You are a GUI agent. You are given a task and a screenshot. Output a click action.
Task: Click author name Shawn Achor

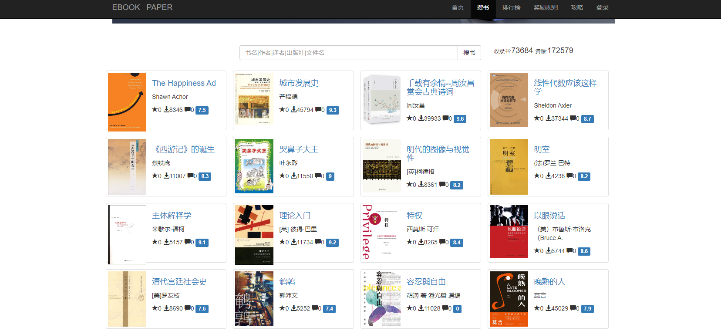(x=170, y=97)
